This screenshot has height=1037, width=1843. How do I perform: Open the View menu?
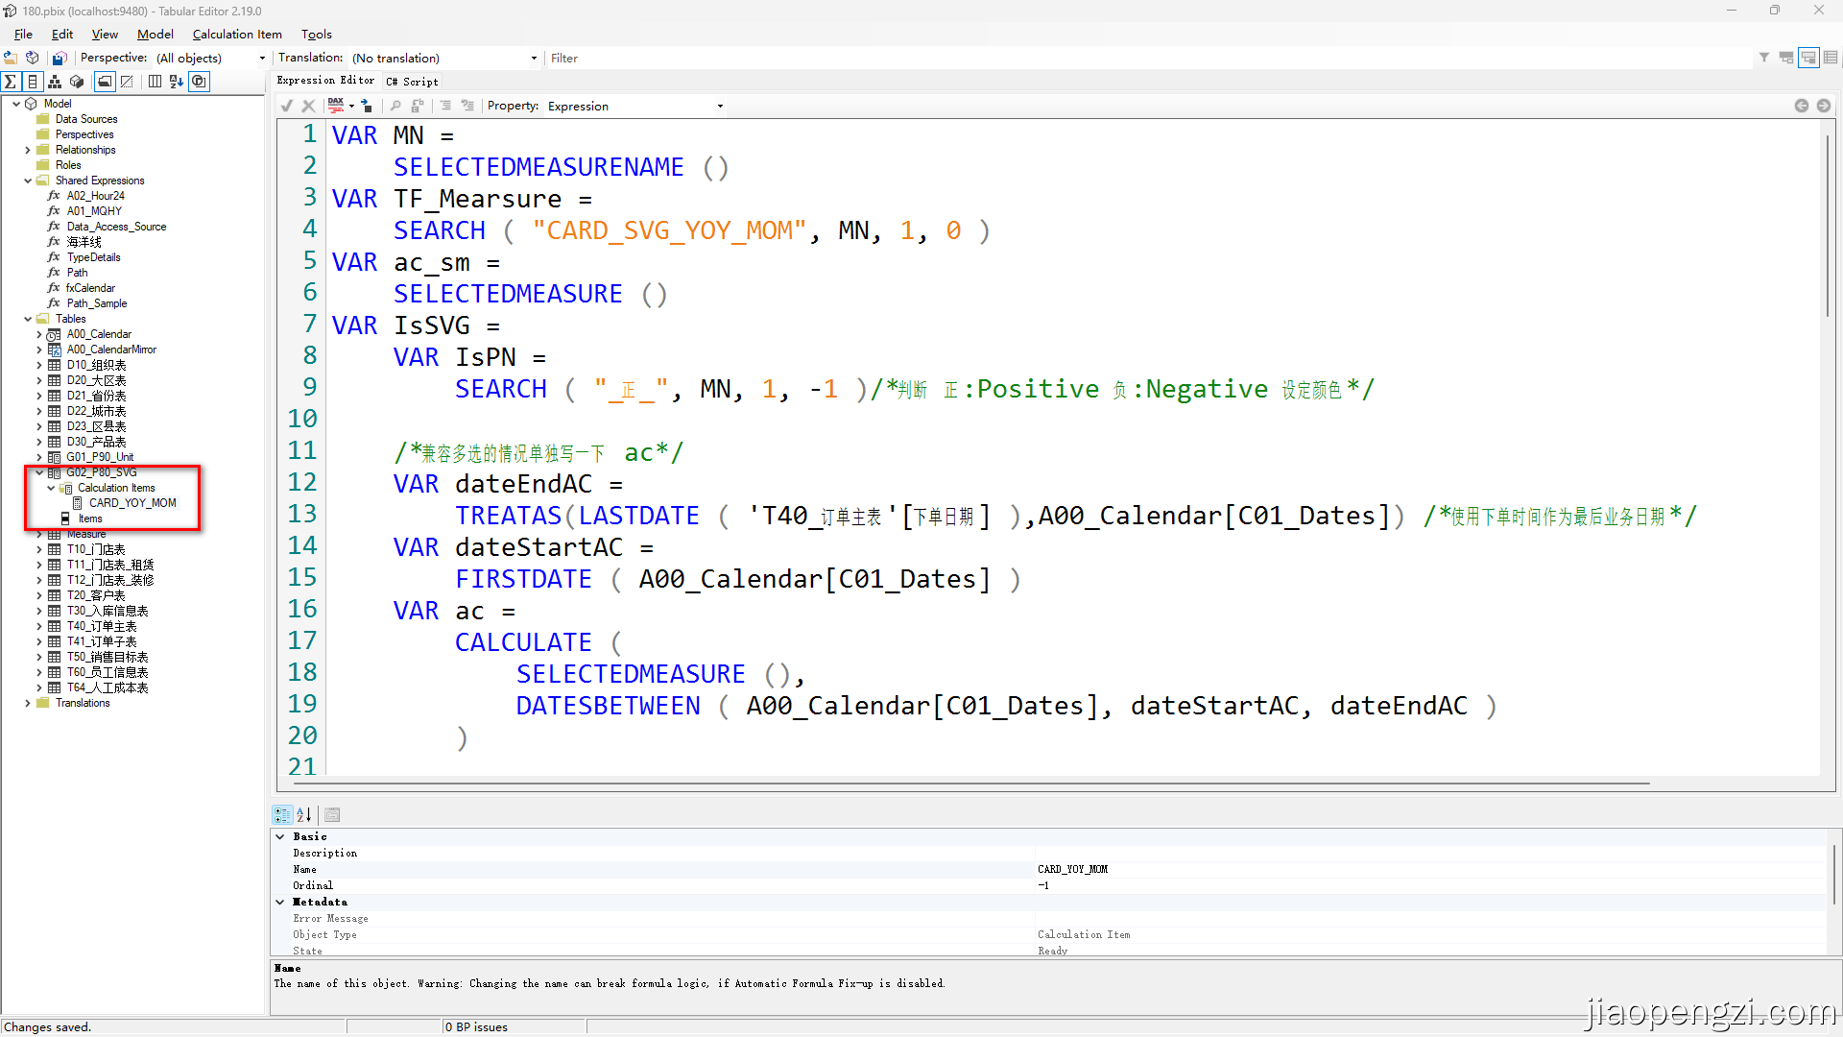(105, 34)
